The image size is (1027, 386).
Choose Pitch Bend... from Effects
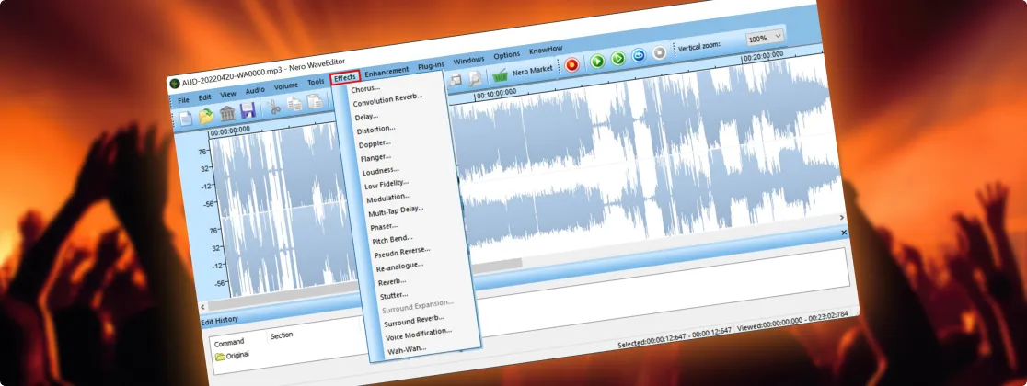tap(393, 240)
